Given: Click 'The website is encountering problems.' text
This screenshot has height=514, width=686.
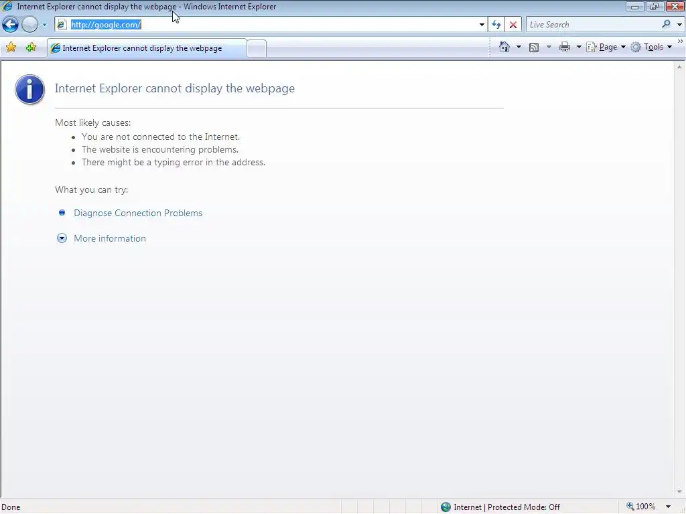Looking at the screenshot, I should [x=160, y=149].
